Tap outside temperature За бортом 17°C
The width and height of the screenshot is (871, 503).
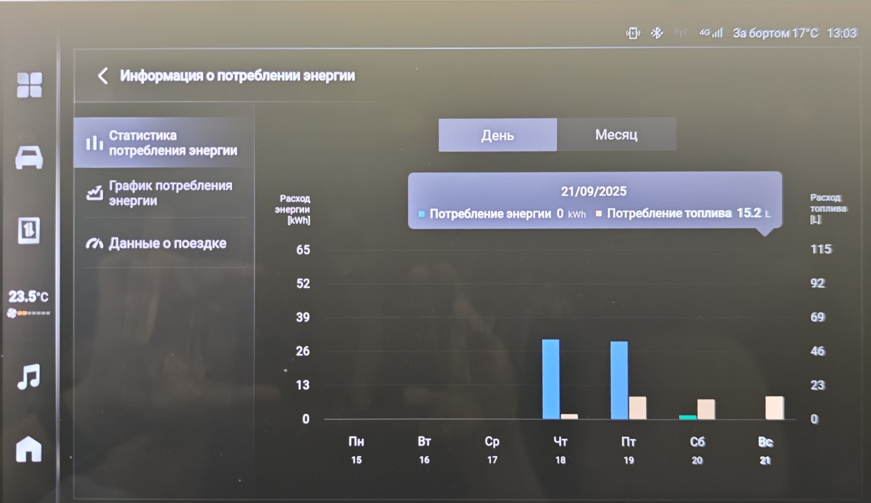[x=775, y=33]
